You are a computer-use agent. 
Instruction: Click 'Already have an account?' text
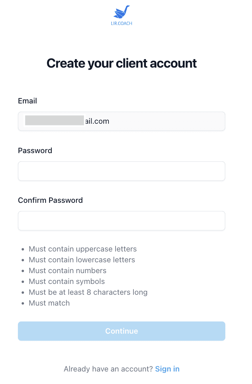(108, 369)
